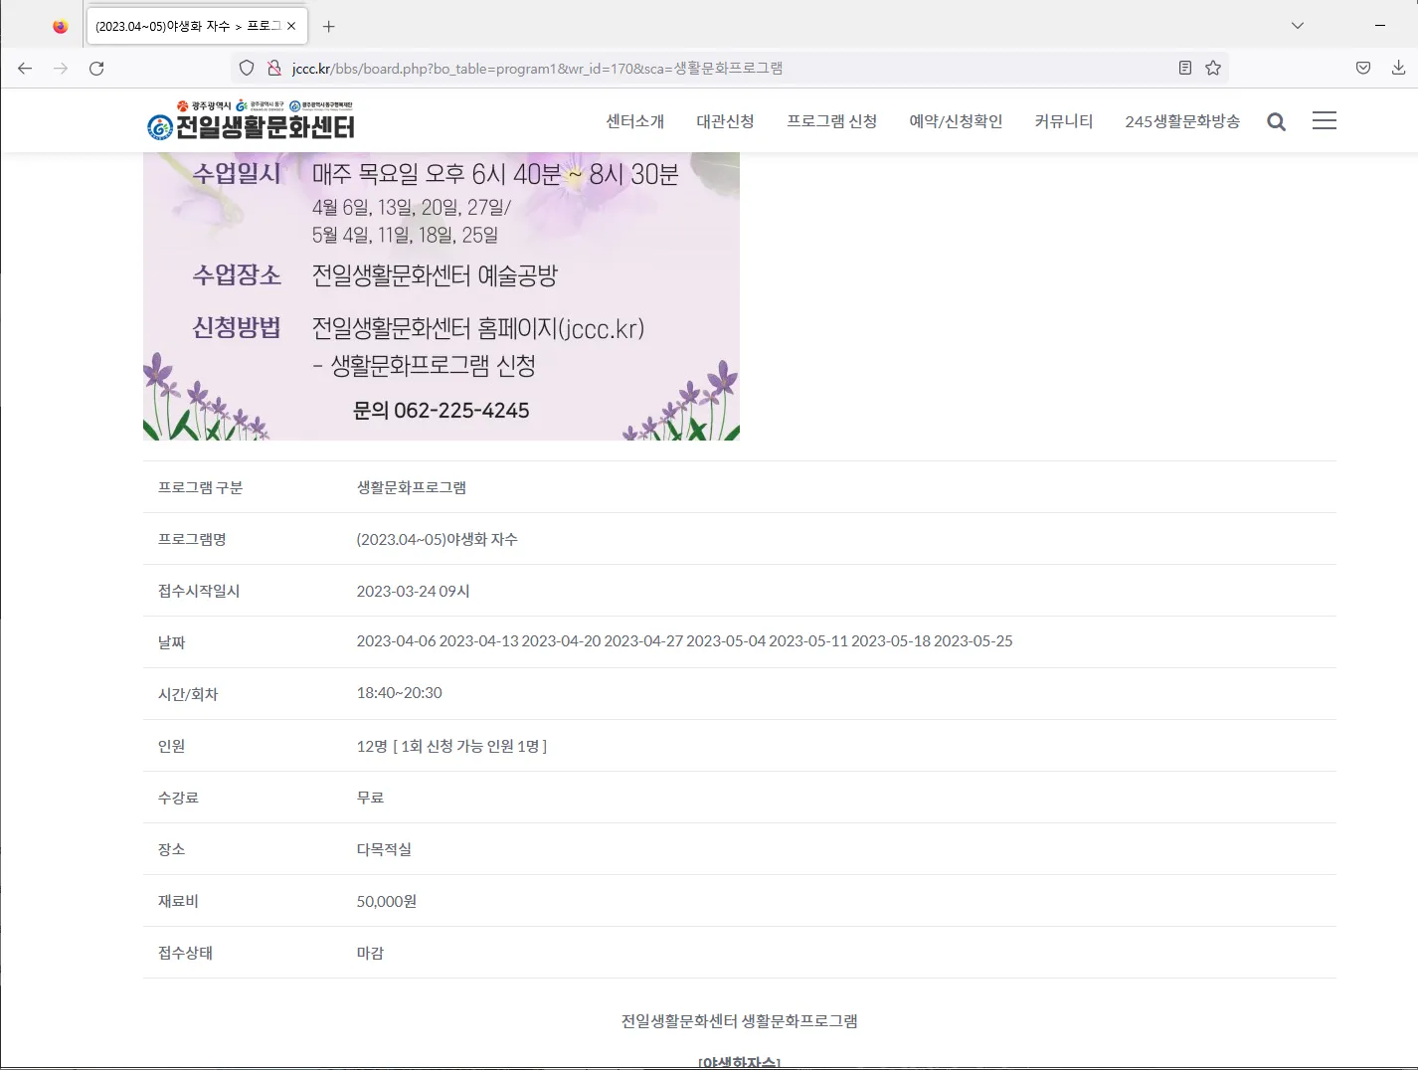Click the 수강료 value 무료
Screen dimensions: 1418x1070
click(x=370, y=798)
